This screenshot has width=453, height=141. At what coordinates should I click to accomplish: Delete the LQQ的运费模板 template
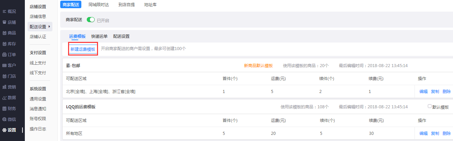pyautogui.click(x=446, y=133)
